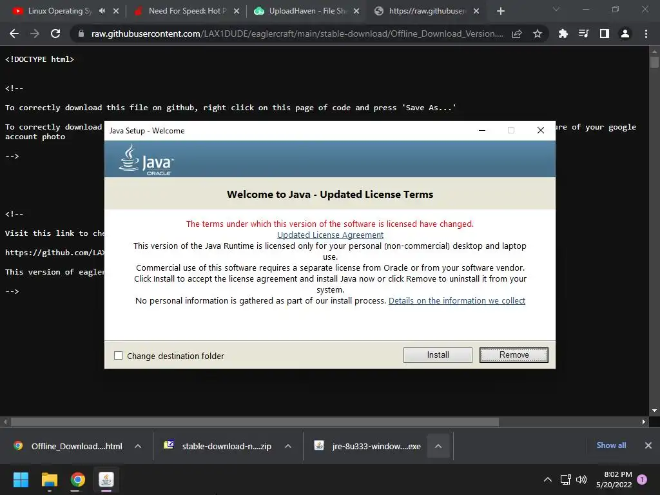Close the raw.githubusercontent tab

pyautogui.click(x=476, y=12)
